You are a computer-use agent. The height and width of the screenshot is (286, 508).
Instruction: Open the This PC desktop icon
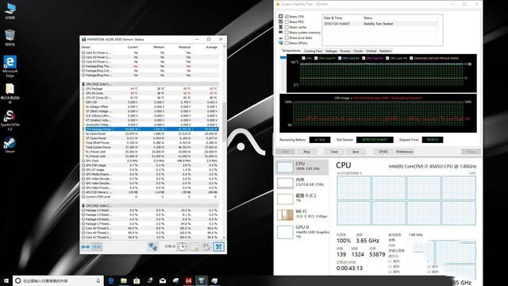coord(10,11)
